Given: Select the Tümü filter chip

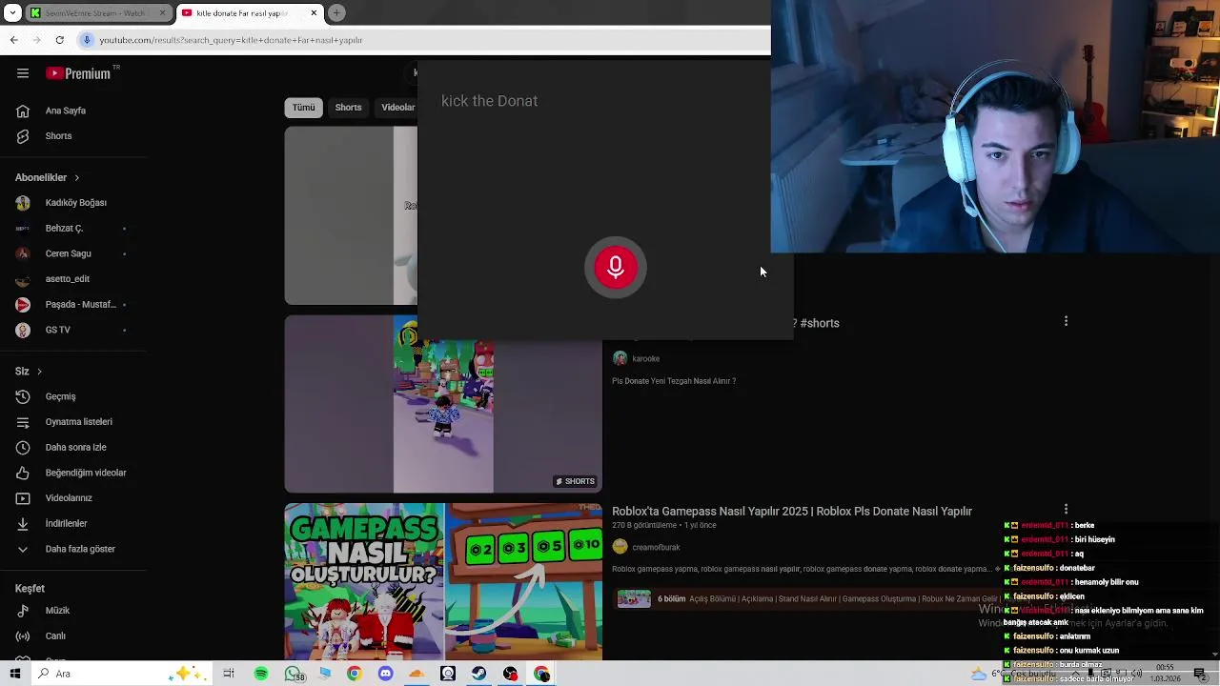Looking at the screenshot, I should pyautogui.click(x=303, y=108).
